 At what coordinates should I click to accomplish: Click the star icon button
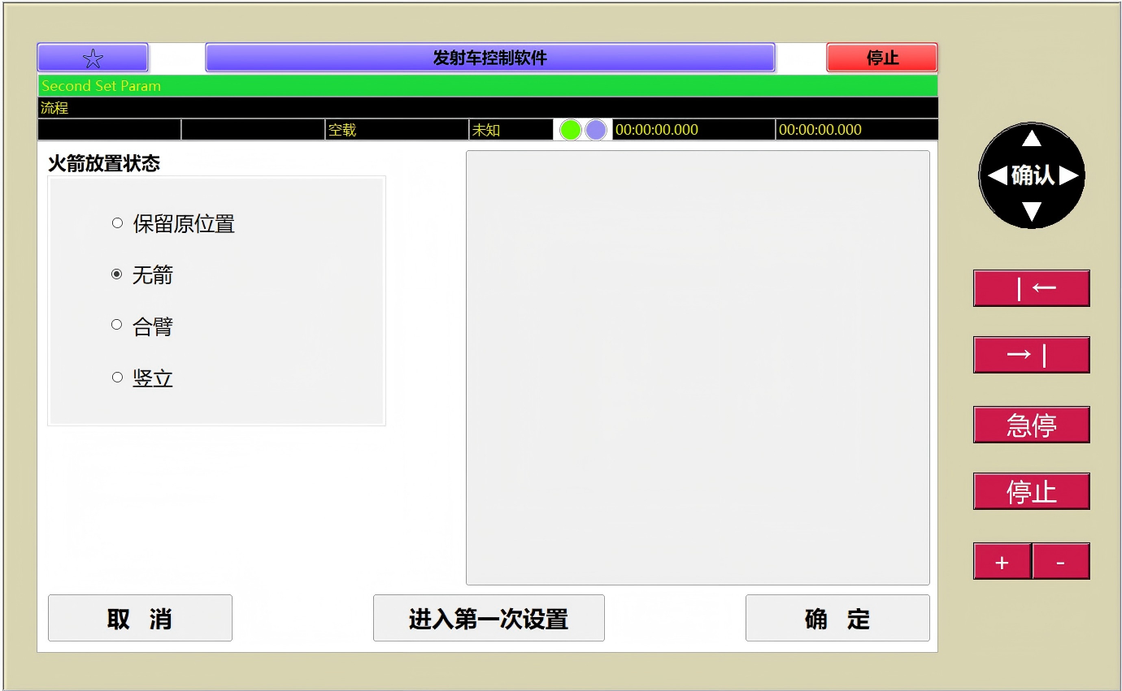[x=93, y=58]
